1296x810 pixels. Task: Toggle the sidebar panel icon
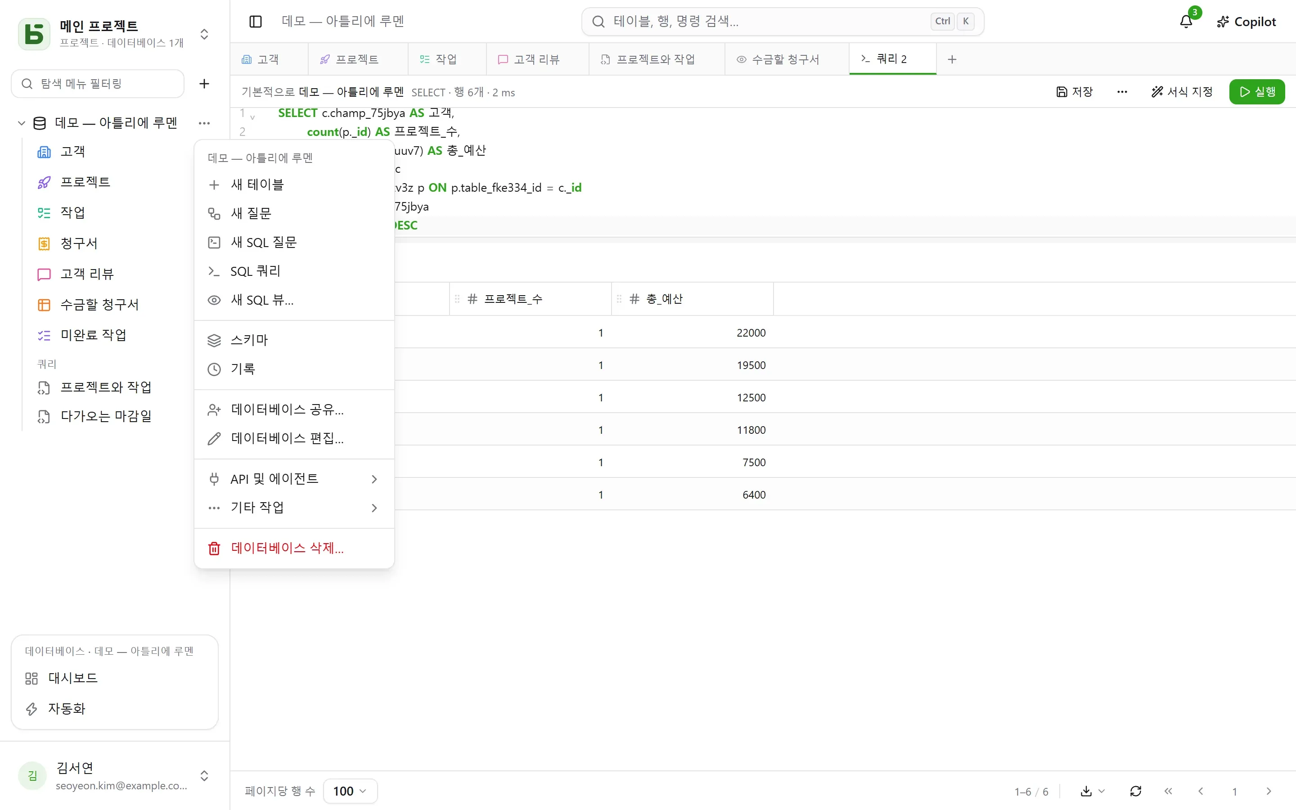[256, 22]
